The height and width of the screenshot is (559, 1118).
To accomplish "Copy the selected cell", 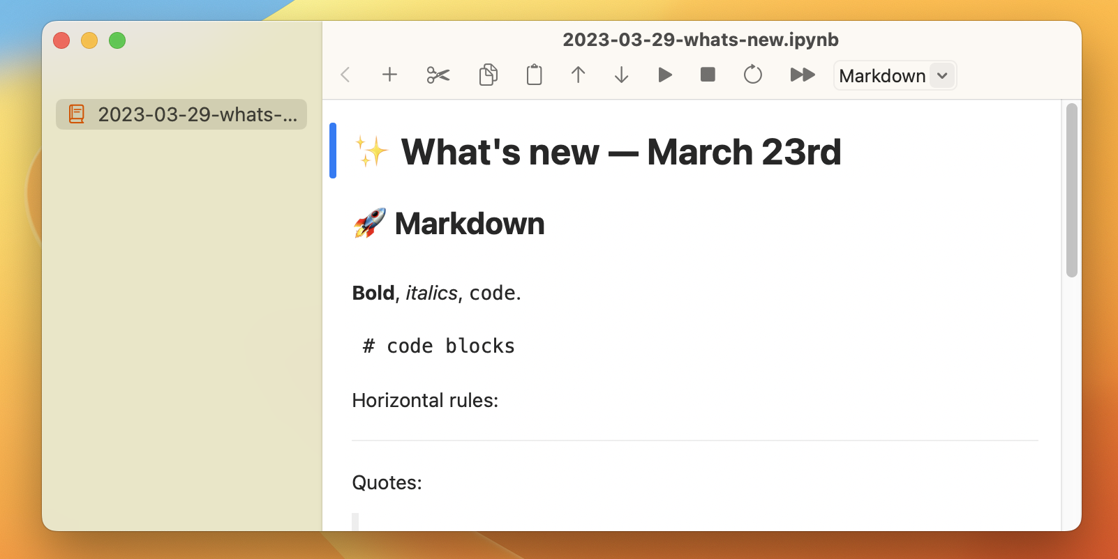I will [x=489, y=75].
